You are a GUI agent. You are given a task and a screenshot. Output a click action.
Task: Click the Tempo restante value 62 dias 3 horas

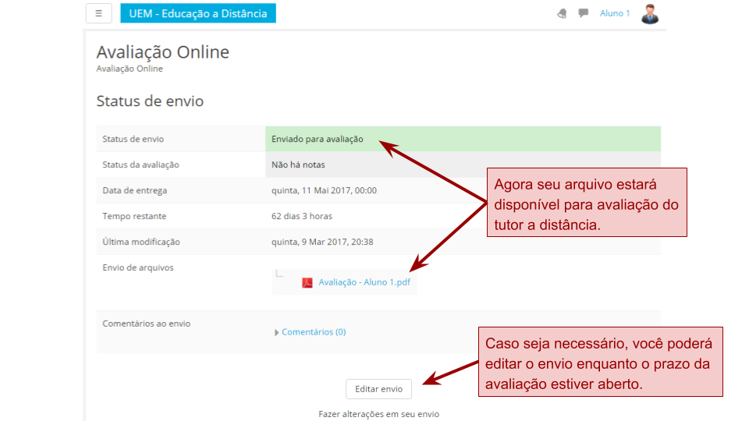point(301,216)
